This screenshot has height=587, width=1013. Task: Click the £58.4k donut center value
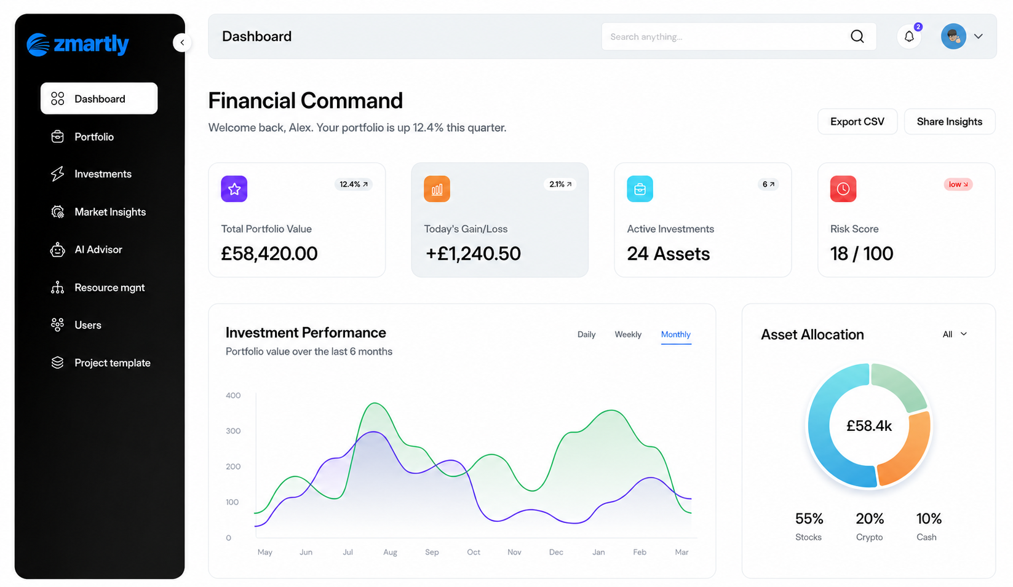pos(869,426)
